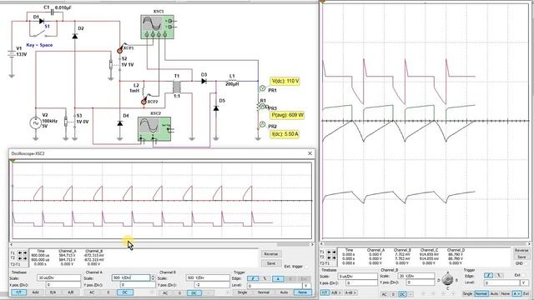Click XSC2 horizontal scrollbar thumb
The image size is (534, 300).
coord(293,244)
